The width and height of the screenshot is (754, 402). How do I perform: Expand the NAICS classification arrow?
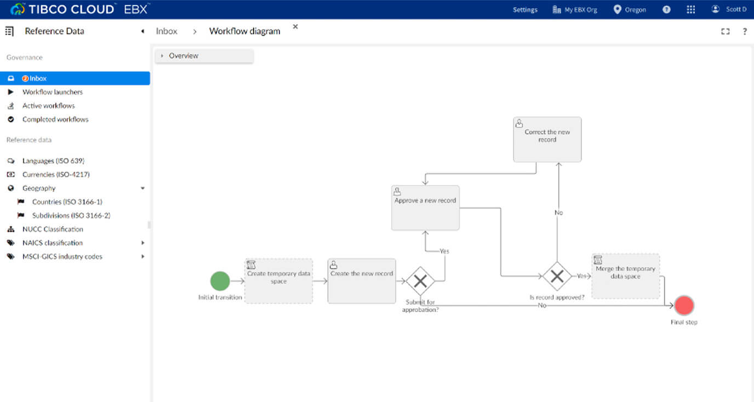coord(143,243)
